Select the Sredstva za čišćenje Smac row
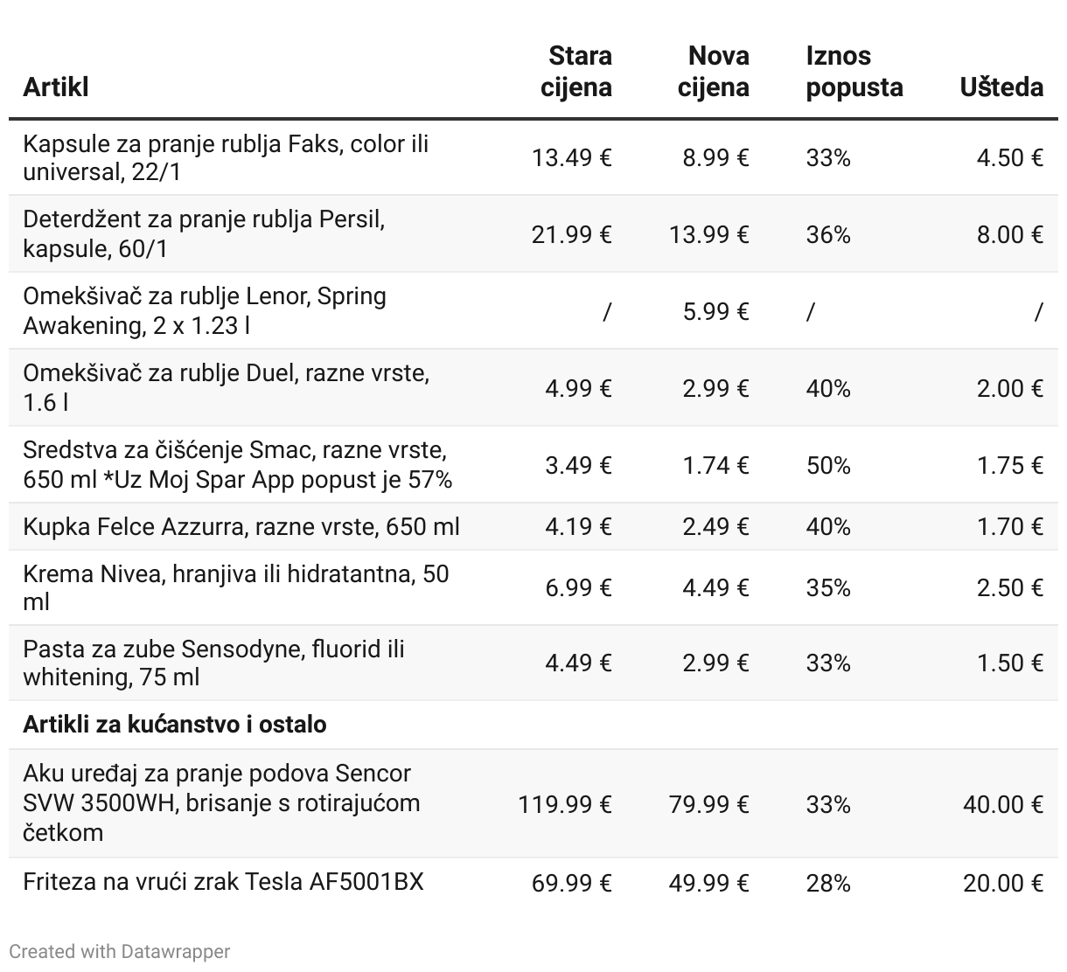The image size is (1067, 972). click(x=533, y=464)
